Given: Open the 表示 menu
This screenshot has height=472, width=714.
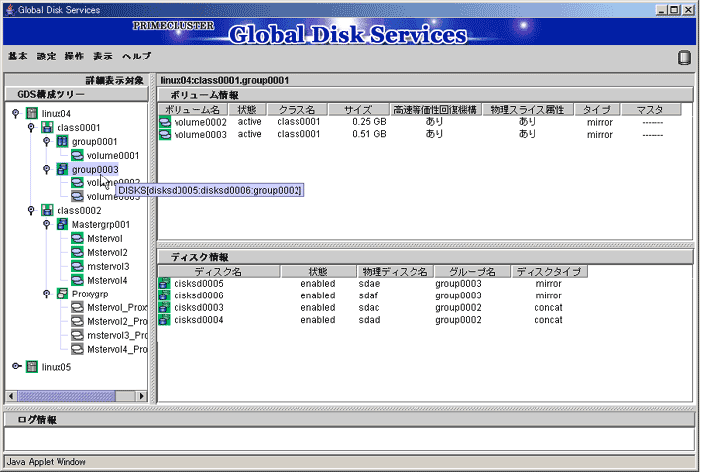Looking at the screenshot, I should [x=103, y=56].
